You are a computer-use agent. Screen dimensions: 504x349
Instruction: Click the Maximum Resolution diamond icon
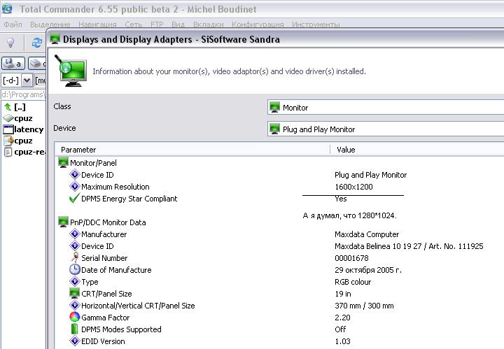pyautogui.click(x=75, y=187)
